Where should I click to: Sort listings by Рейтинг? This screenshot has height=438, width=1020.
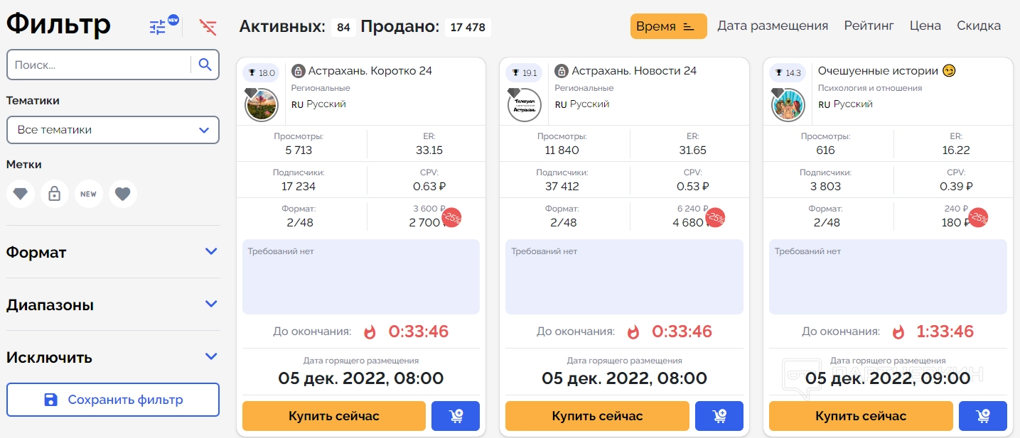[869, 26]
